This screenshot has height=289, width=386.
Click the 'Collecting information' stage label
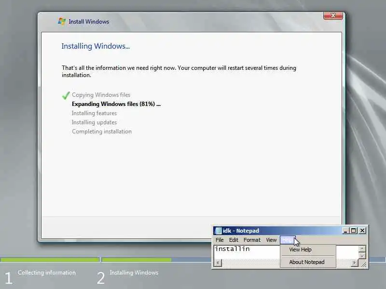click(x=47, y=272)
